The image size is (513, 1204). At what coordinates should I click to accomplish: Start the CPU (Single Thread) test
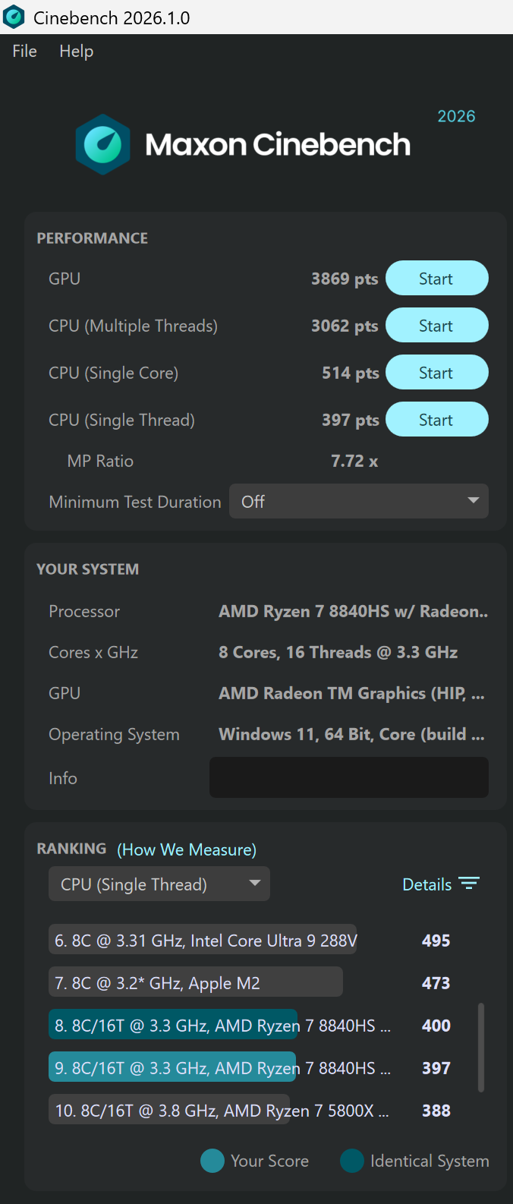point(437,420)
